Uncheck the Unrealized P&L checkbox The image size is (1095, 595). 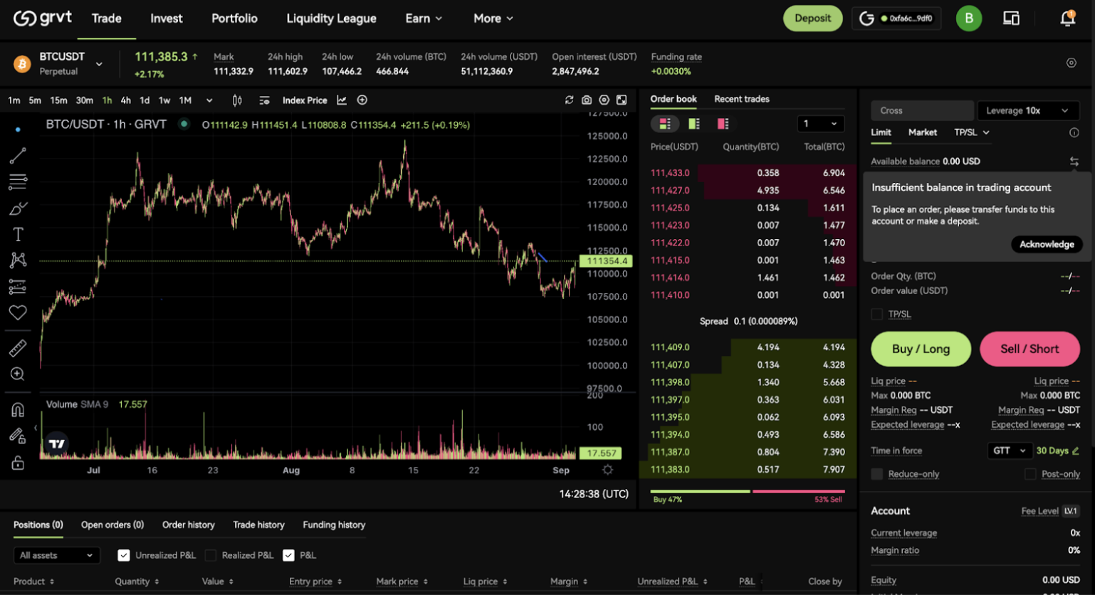[x=124, y=555]
